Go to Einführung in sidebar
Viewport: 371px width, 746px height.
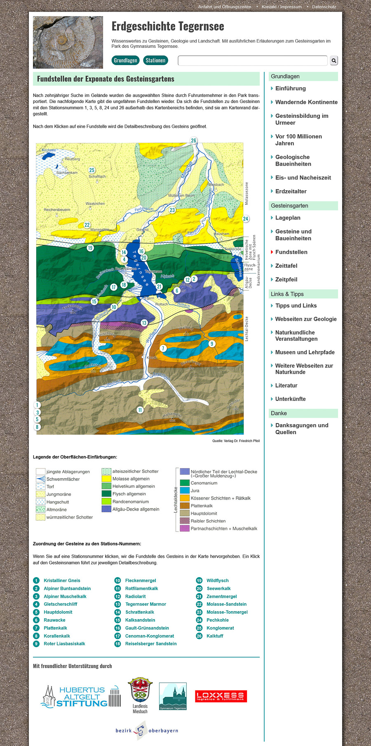coord(291,89)
